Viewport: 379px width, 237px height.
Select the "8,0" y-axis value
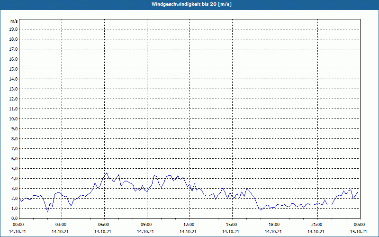(x=14, y=138)
